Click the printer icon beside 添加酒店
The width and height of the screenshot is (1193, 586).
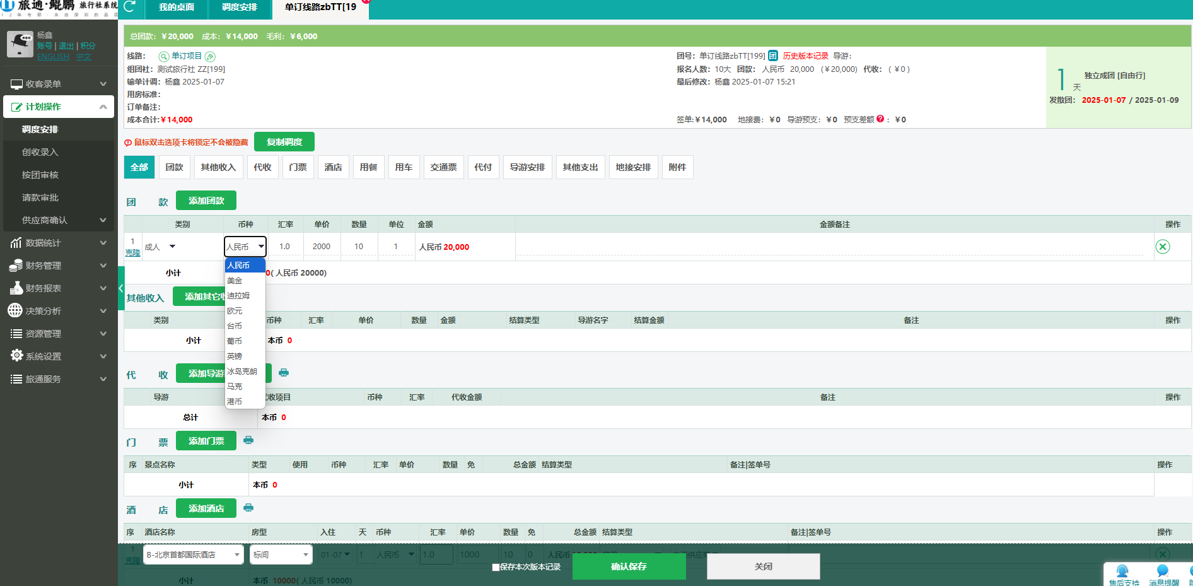248,508
